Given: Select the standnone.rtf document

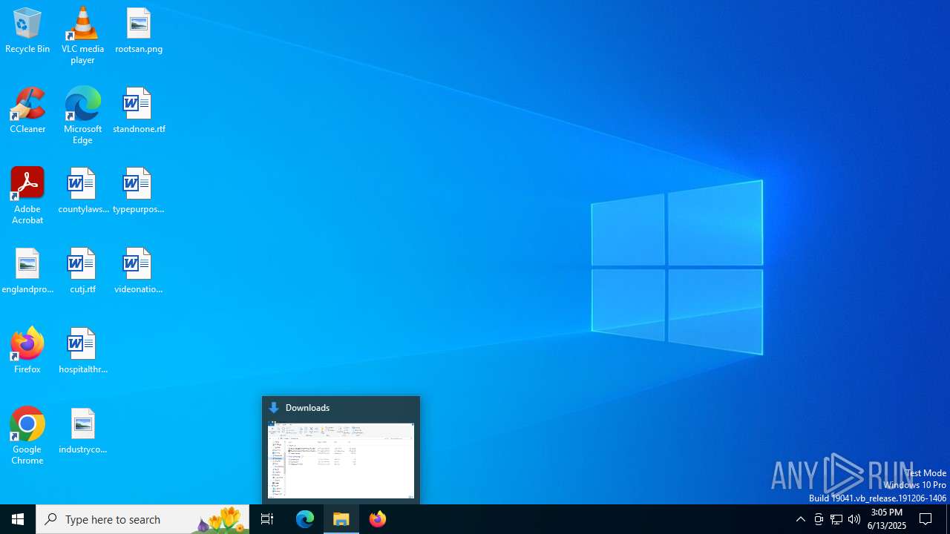Looking at the screenshot, I should pyautogui.click(x=139, y=111).
